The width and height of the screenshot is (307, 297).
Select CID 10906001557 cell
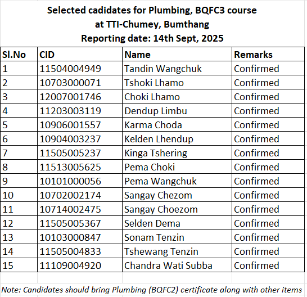[80, 125]
